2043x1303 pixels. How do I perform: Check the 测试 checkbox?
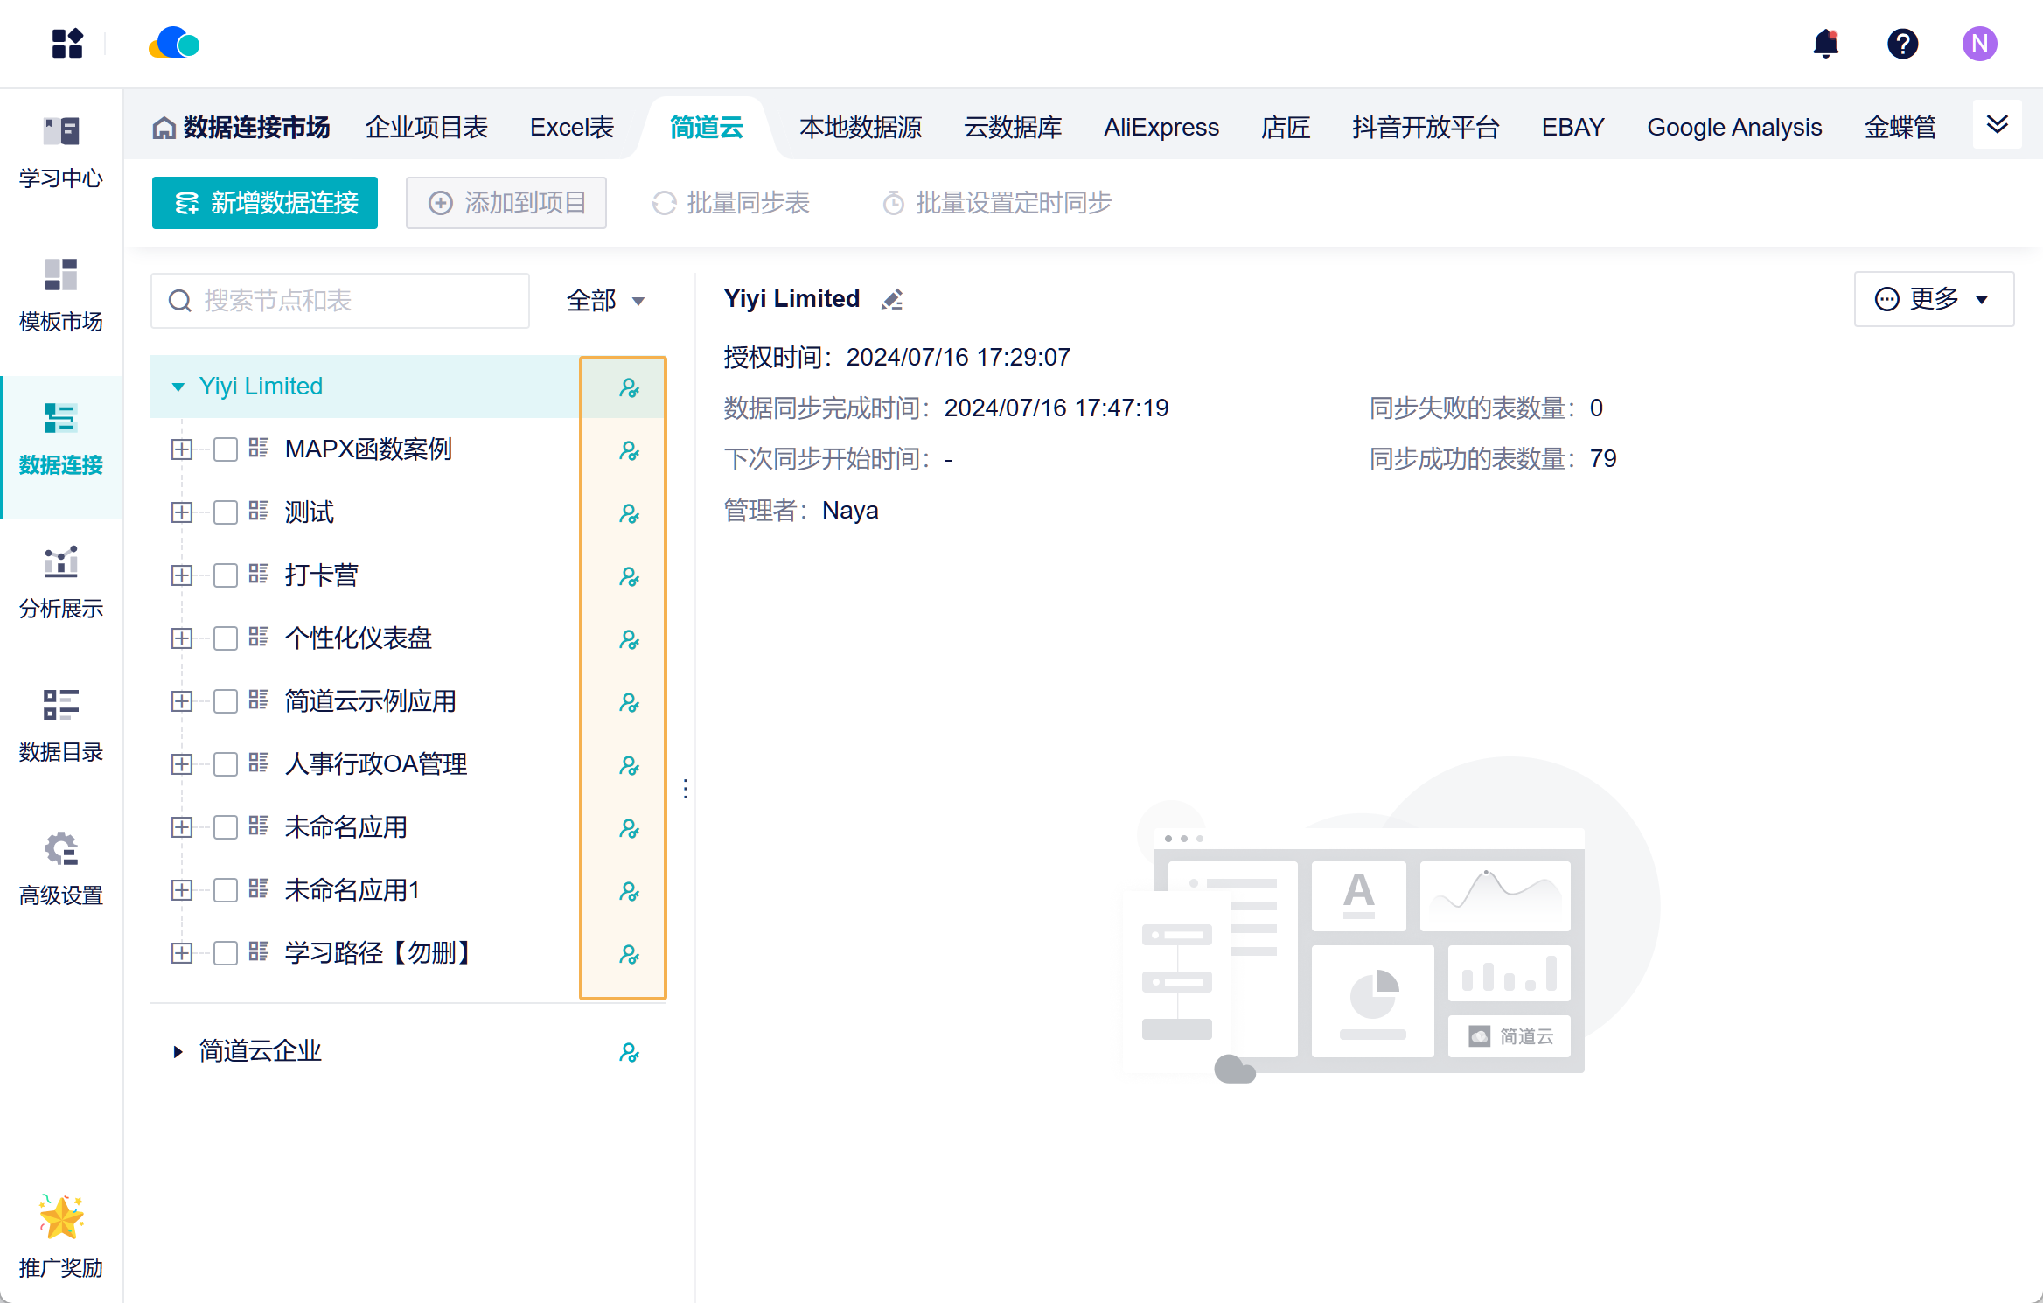226,512
